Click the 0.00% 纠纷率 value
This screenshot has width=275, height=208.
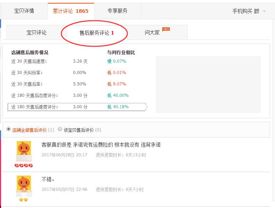point(80,73)
